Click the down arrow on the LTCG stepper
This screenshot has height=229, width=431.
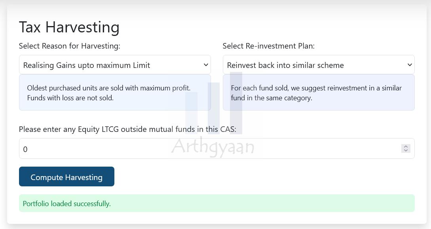(x=406, y=150)
